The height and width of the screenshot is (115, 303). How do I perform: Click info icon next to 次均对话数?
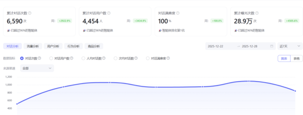(x=136, y=58)
